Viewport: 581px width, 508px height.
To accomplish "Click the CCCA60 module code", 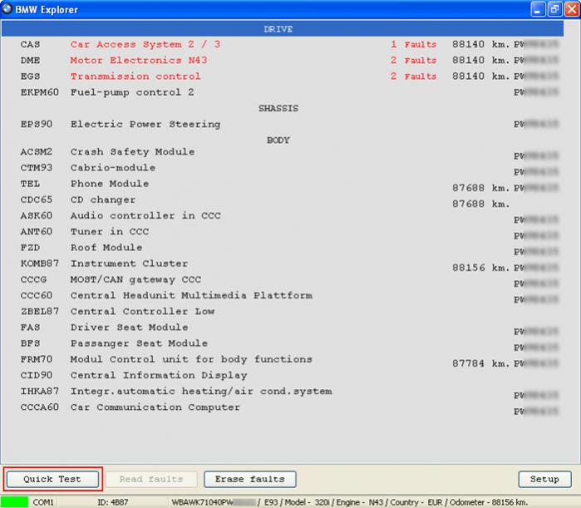I will pos(40,407).
